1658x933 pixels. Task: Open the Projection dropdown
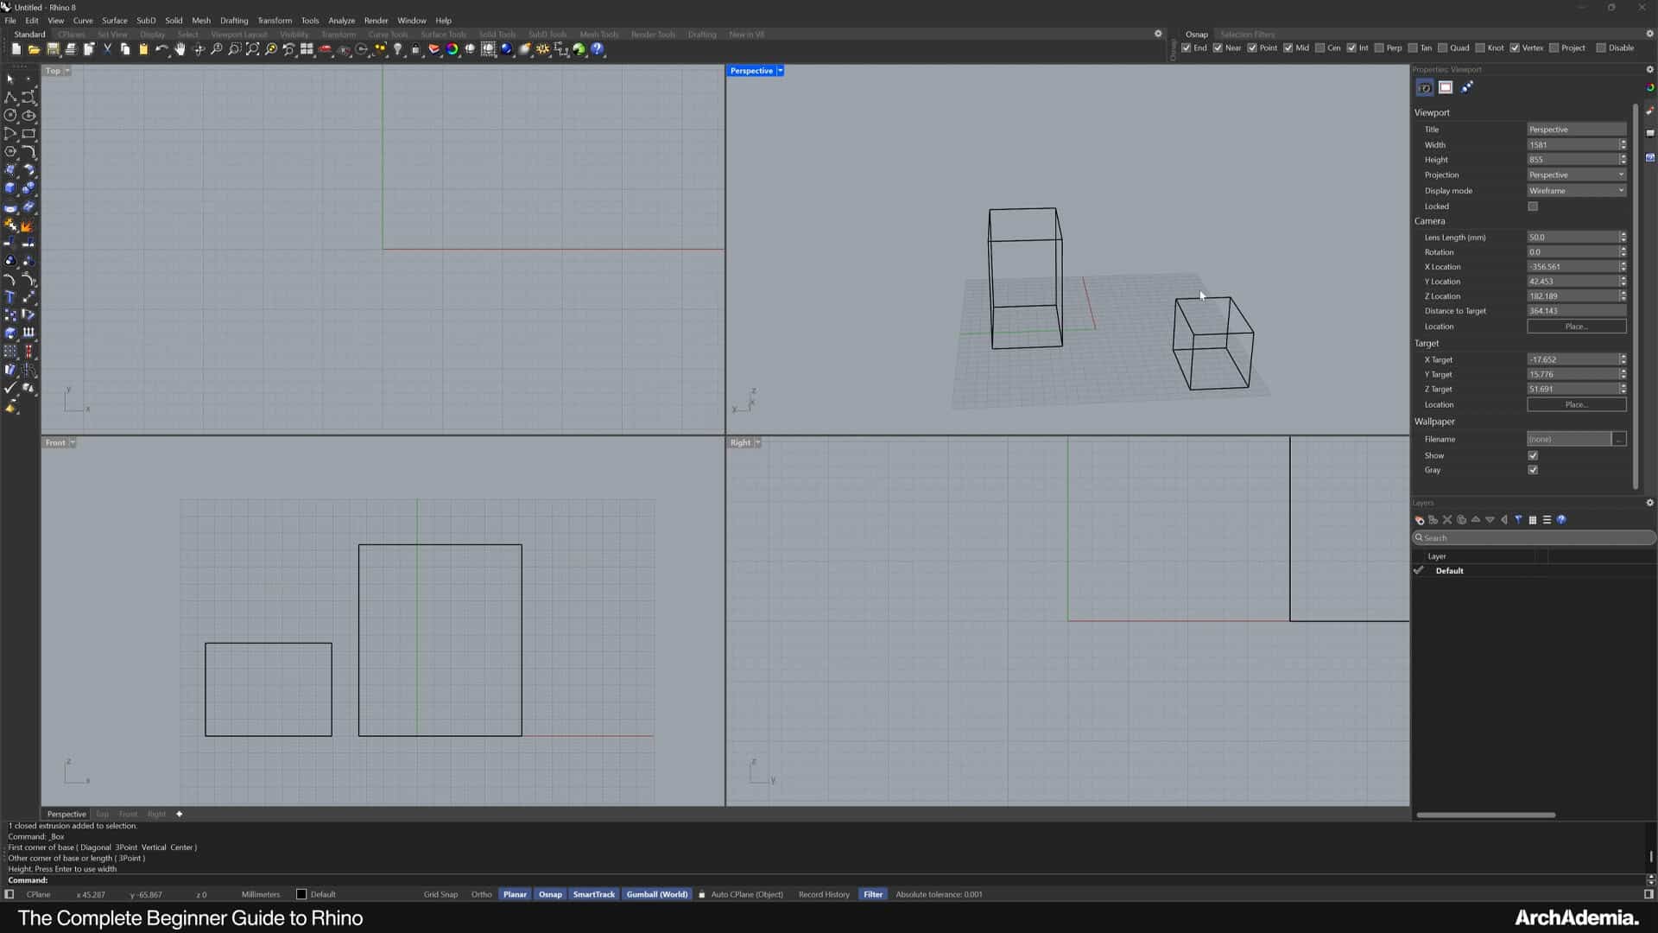[x=1576, y=175]
